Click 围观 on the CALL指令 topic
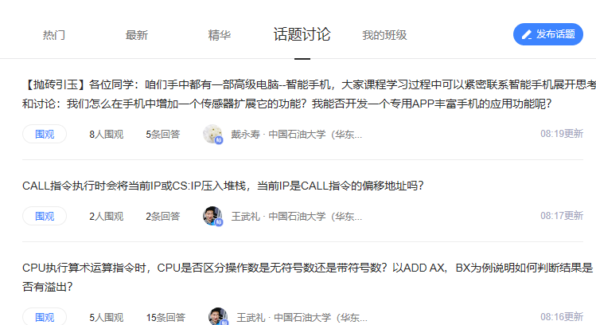 (45, 216)
